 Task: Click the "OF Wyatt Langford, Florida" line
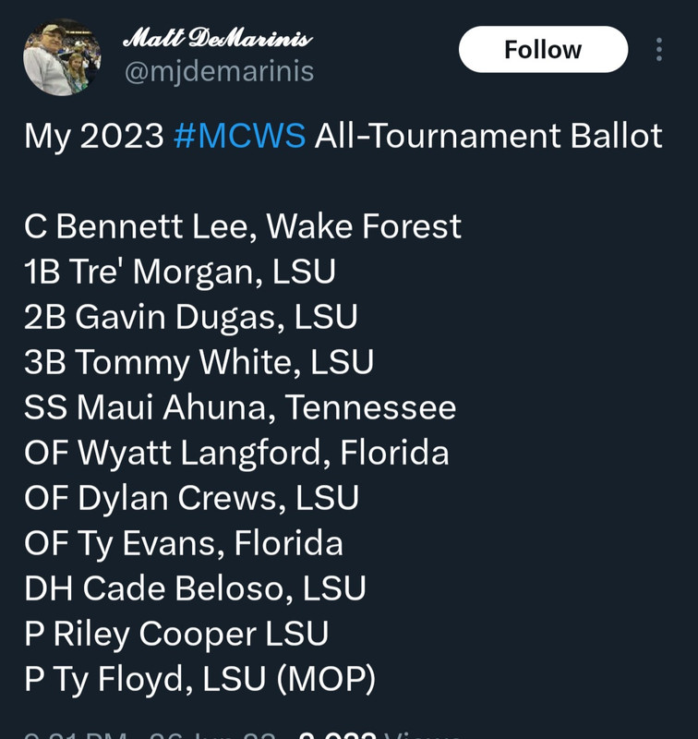point(236,453)
